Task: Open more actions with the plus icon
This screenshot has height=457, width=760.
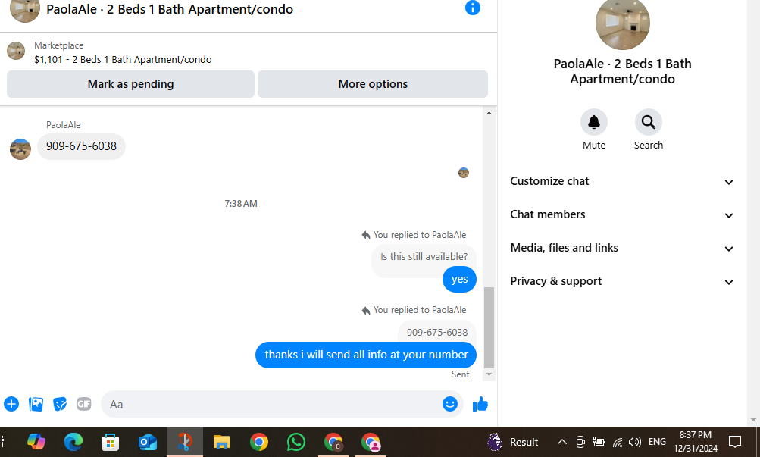Action: (x=11, y=404)
